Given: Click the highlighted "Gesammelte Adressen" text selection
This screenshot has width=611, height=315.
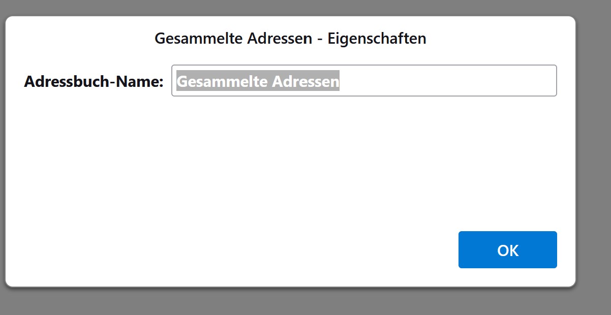Looking at the screenshot, I should [258, 81].
